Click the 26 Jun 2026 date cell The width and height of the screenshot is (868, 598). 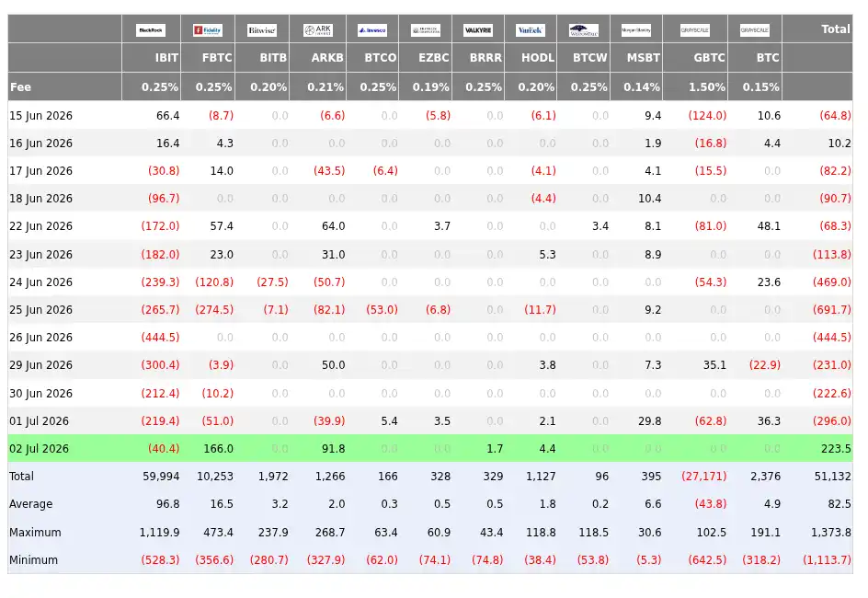41,338
